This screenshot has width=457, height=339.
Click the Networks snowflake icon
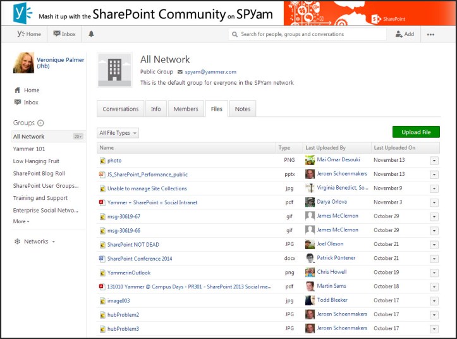[18, 241]
